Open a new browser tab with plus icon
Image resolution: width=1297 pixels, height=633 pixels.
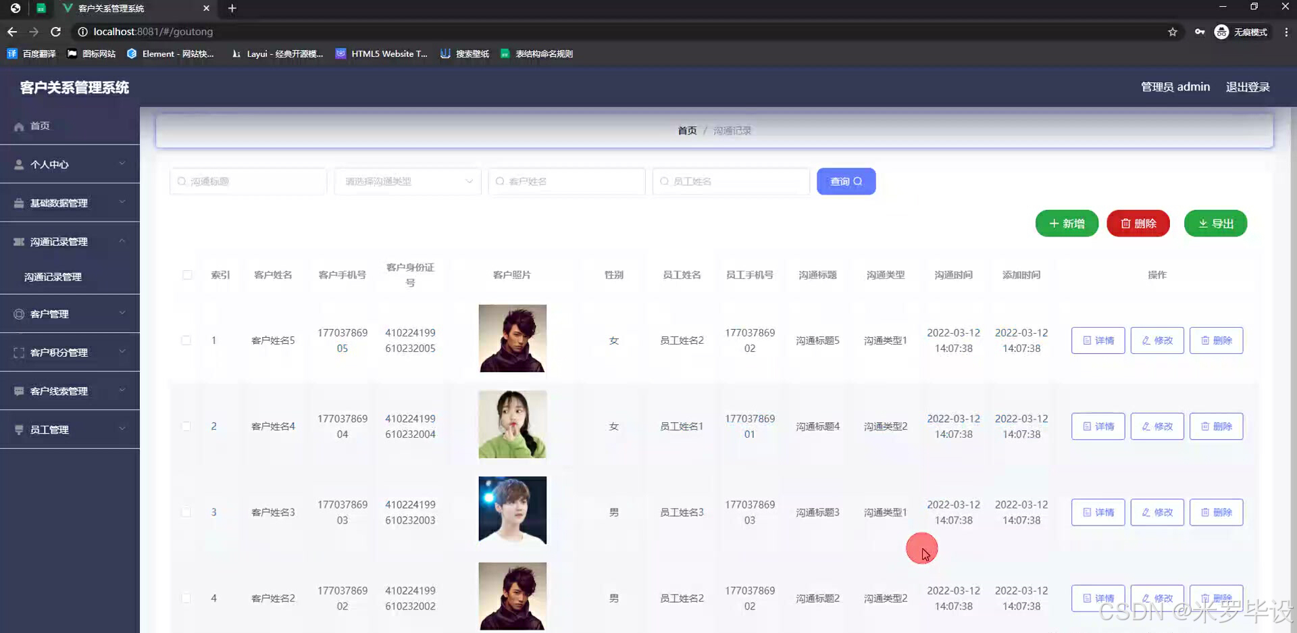point(232,8)
